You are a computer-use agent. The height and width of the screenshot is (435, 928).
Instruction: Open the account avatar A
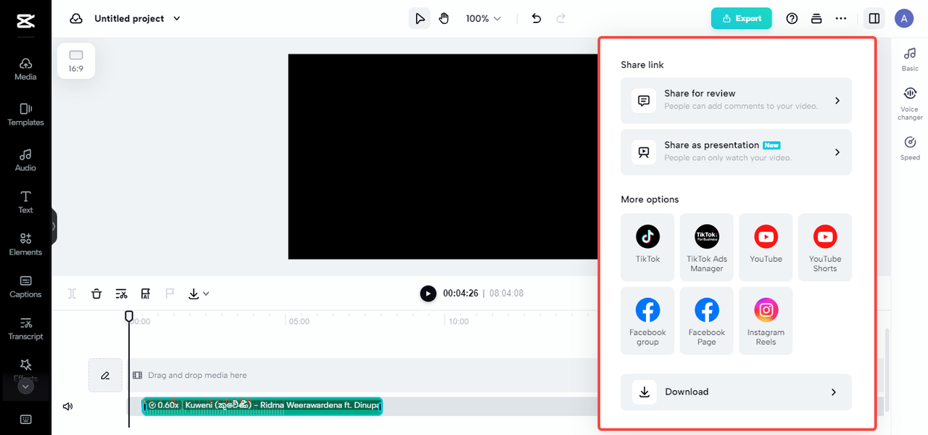click(x=904, y=19)
